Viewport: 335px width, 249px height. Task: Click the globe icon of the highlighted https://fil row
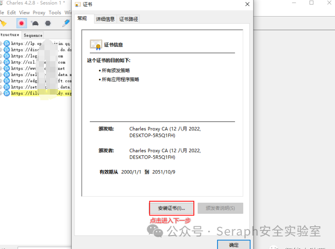tap(6, 93)
